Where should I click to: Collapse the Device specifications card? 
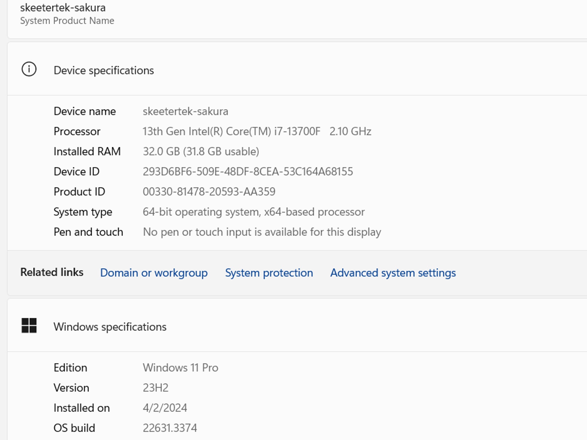(104, 70)
